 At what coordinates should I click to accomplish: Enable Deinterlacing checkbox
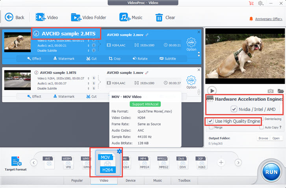(262, 119)
